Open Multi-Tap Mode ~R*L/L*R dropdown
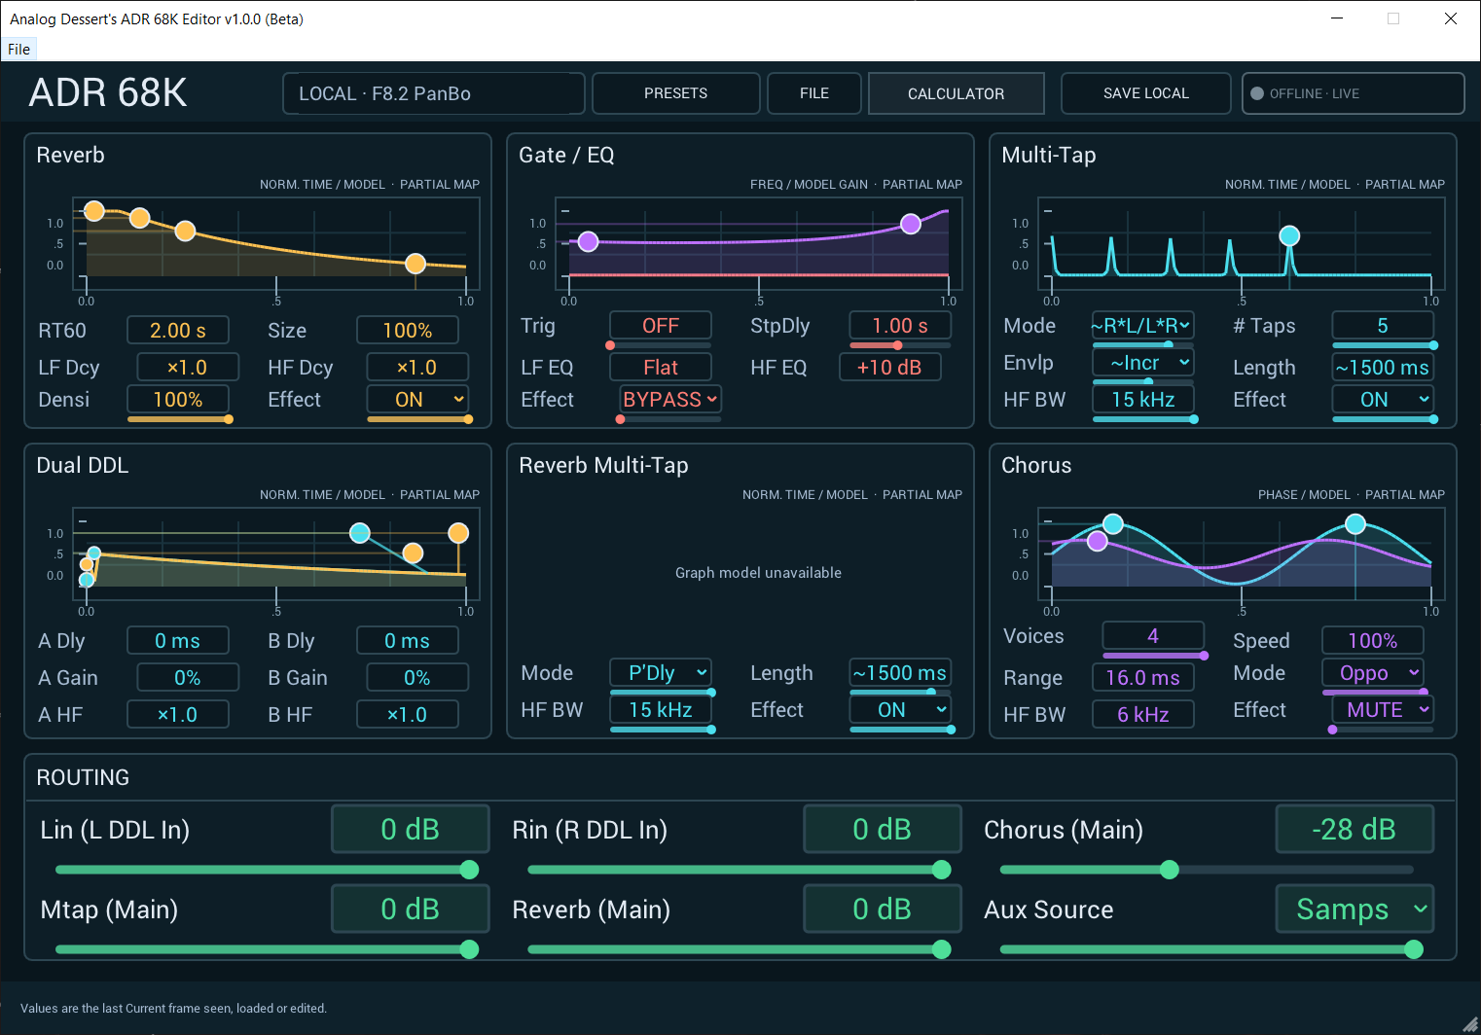1481x1035 pixels. pyautogui.click(x=1143, y=326)
